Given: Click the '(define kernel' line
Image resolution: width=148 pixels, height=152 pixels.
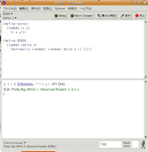Looking at the screenshot, I should (x=16, y=24).
